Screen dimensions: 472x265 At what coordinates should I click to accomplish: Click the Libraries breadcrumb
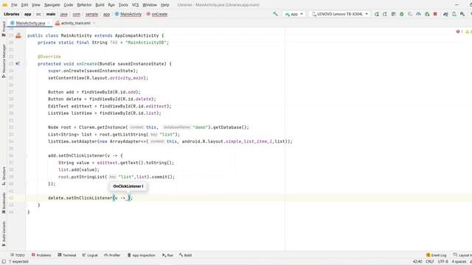[12, 14]
